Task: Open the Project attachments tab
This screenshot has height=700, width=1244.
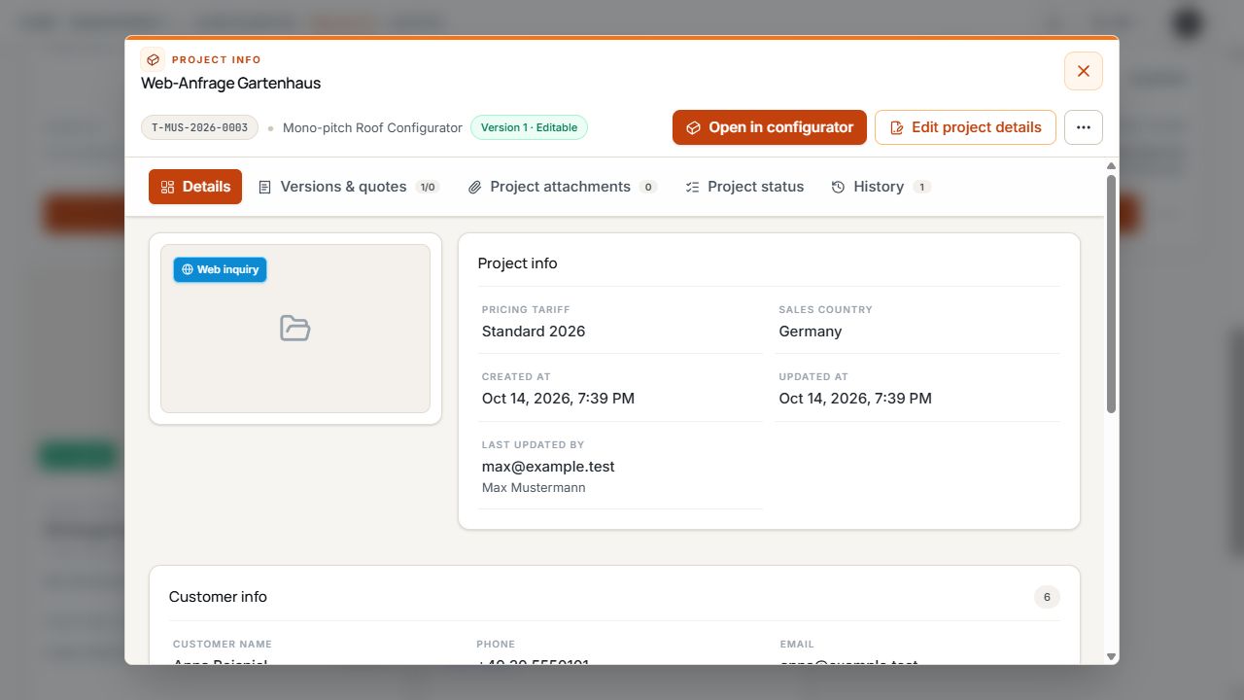Action: 562,187
